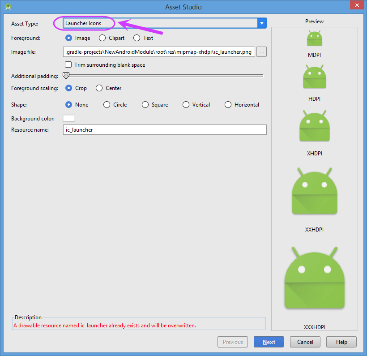The height and width of the screenshot is (356, 367).
Task: Cancel the Asset Studio dialog
Action: click(x=305, y=342)
